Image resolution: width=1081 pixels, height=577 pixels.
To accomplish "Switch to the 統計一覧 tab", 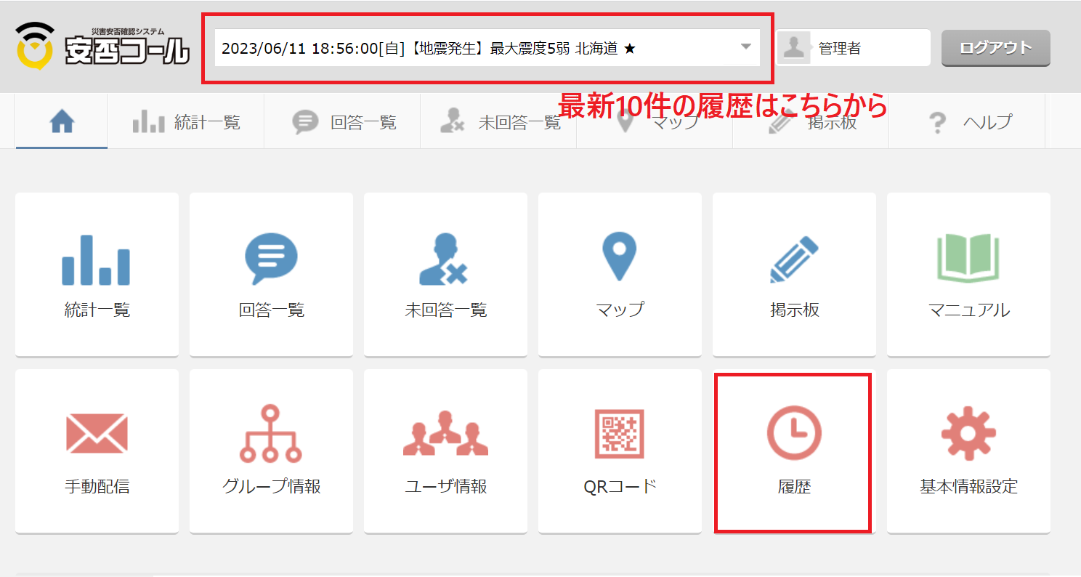I will pos(187,122).
